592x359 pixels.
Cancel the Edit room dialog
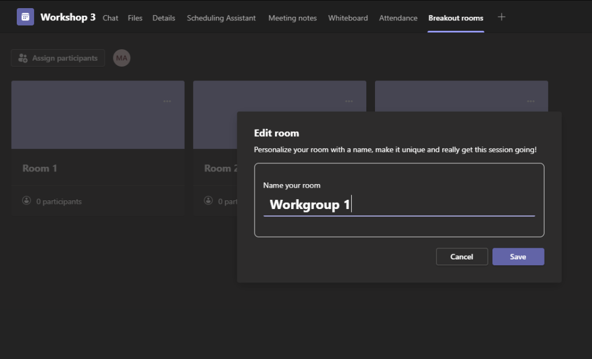pos(462,257)
